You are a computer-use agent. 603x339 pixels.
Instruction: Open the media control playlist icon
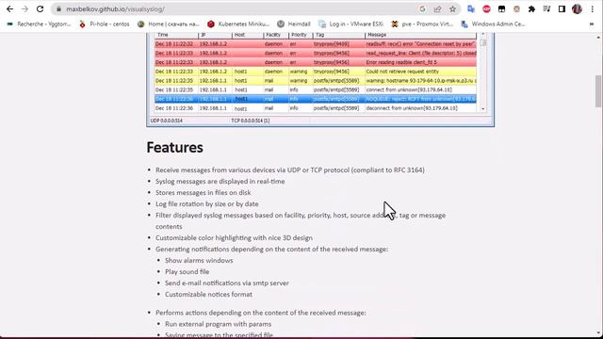[546, 8]
